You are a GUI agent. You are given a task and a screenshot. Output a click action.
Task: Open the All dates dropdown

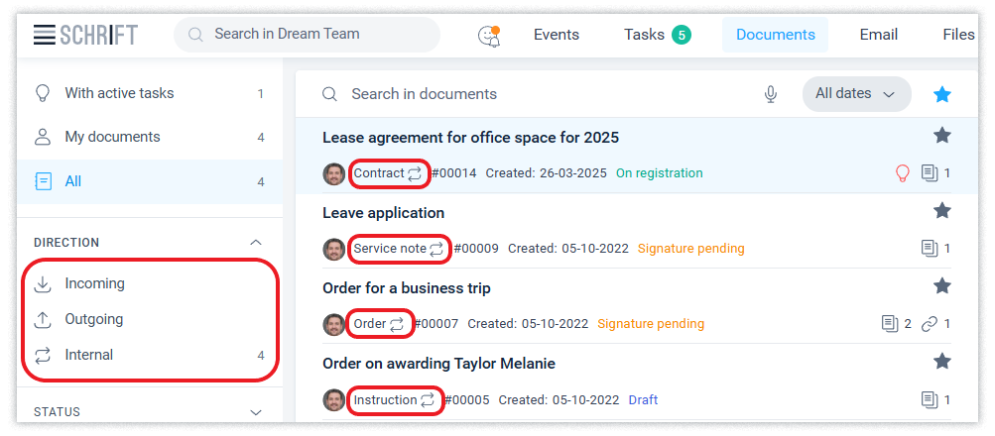tap(855, 94)
